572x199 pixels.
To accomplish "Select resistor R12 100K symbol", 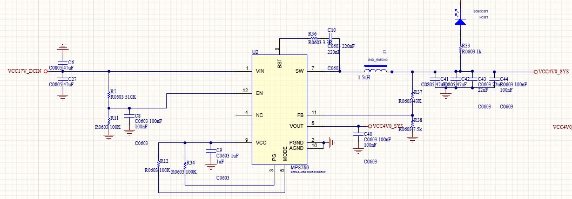I will pos(159,164).
